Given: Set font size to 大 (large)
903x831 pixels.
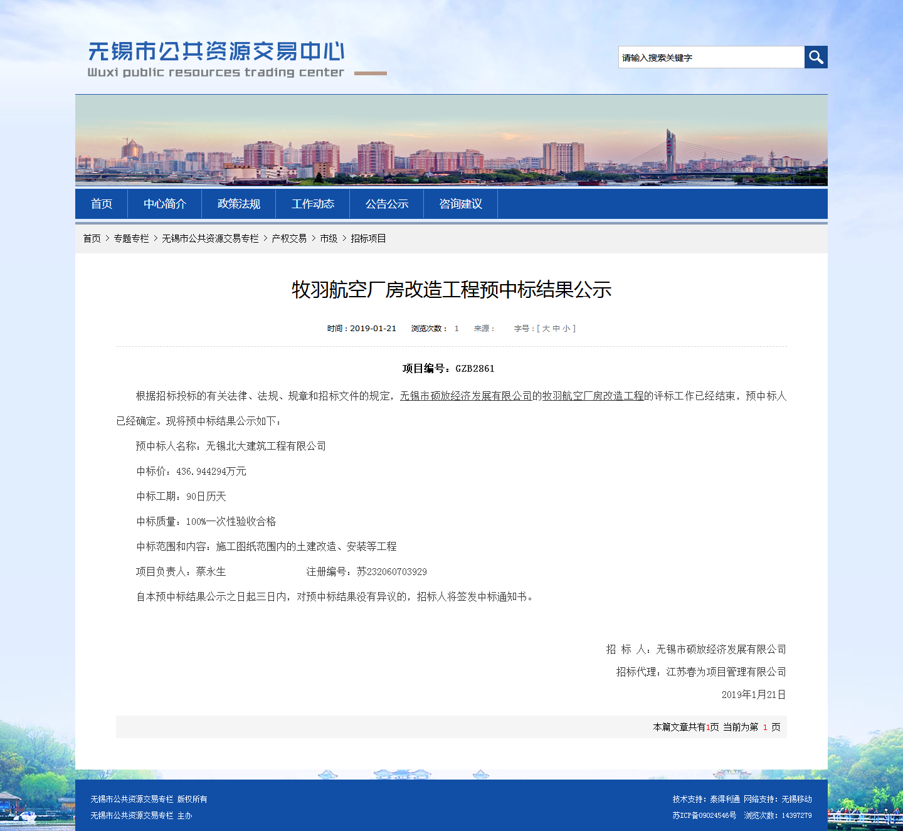Looking at the screenshot, I should (546, 329).
